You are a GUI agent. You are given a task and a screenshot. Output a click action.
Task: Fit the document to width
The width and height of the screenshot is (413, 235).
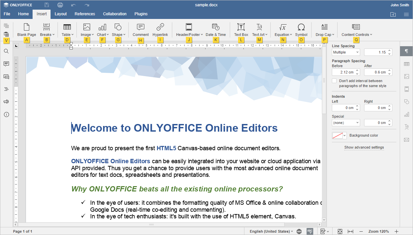(x=350, y=231)
